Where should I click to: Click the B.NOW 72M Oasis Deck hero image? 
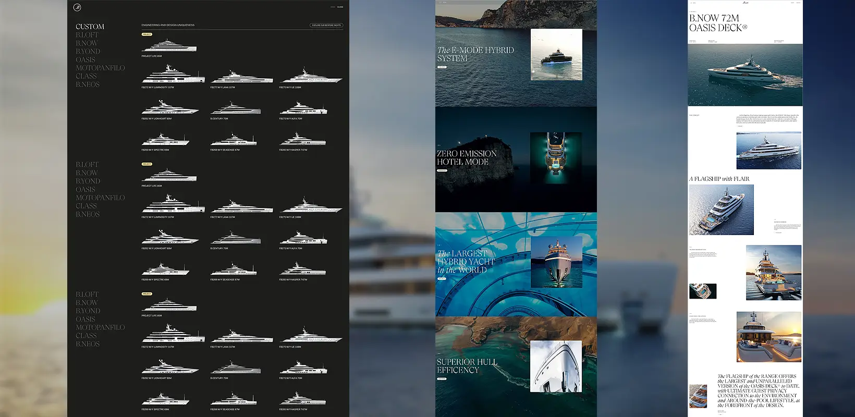(x=745, y=75)
